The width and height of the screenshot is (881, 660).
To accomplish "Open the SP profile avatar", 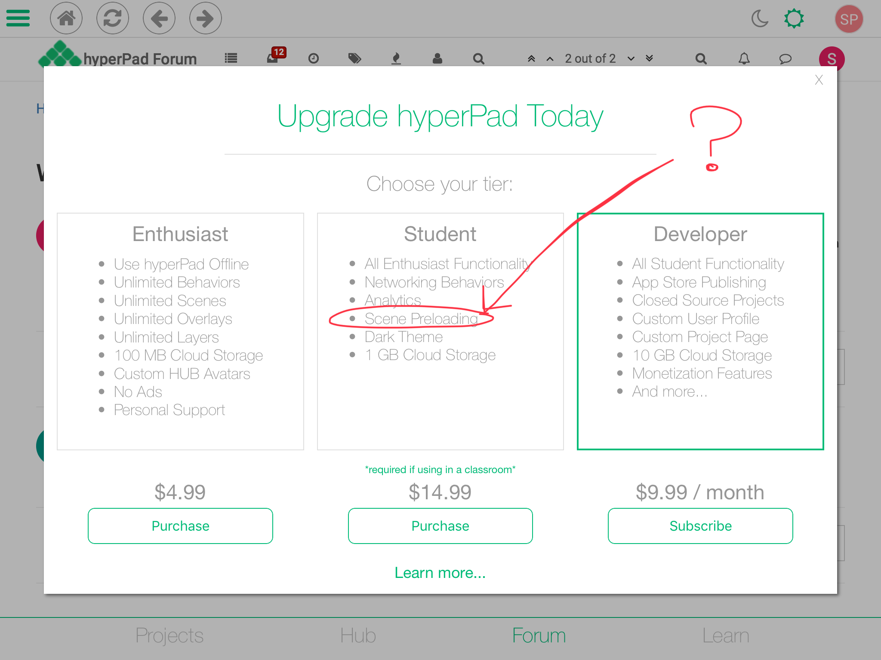I will tap(848, 19).
